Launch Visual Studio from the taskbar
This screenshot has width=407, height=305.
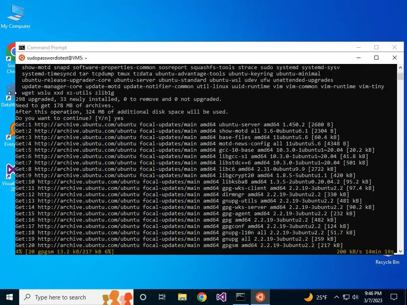[x=221, y=297]
